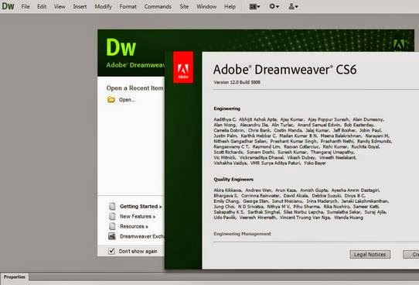Click the Adobe logo at welcome screen corner
Screen dimensions: 419x285
click(400, 44)
